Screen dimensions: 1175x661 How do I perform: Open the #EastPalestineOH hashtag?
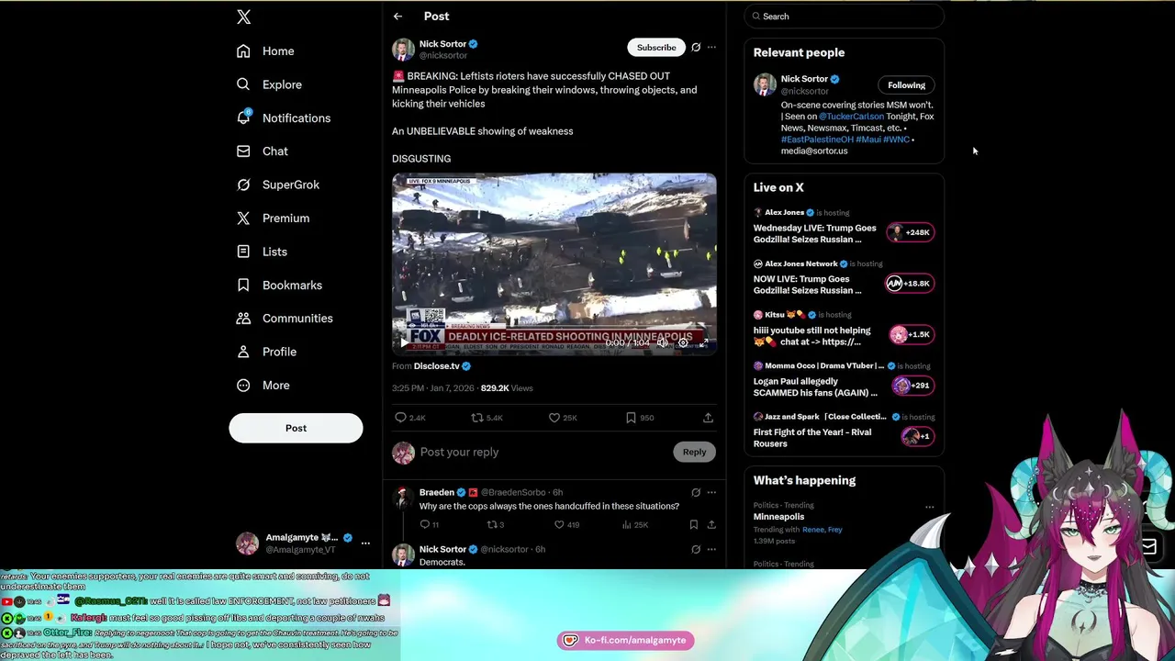click(817, 140)
